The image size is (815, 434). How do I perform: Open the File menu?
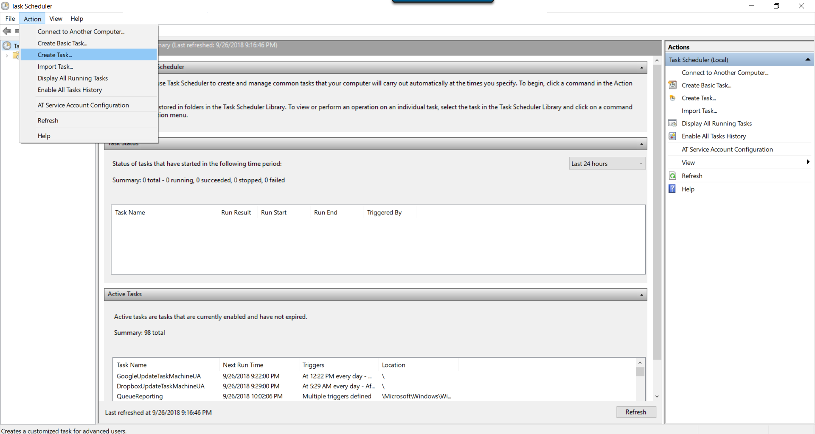coord(10,19)
